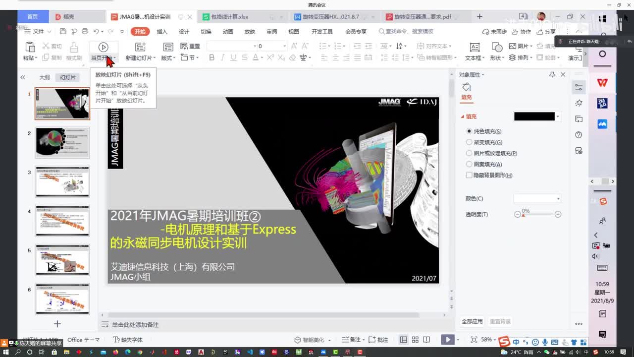Image resolution: width=634 pixels, height=357 pixels.
Task: Select slide 5 thumbnail
Action: tap(62, 260)
